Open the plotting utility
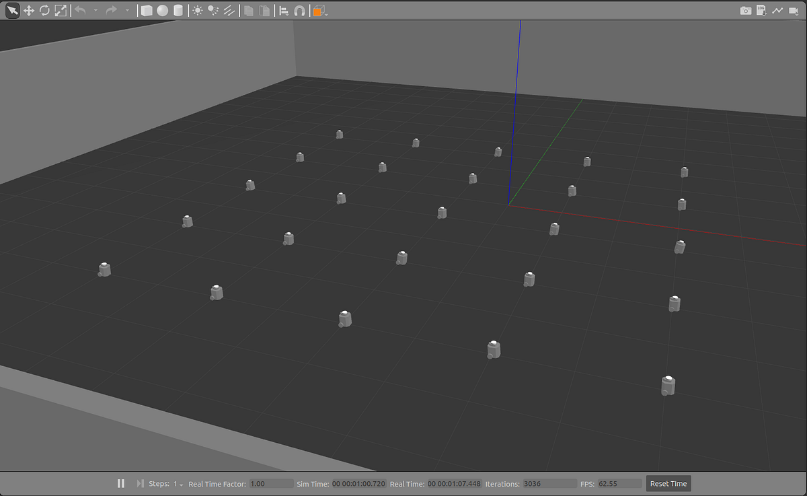The image size is (807, 496). (x=777, y=10)
